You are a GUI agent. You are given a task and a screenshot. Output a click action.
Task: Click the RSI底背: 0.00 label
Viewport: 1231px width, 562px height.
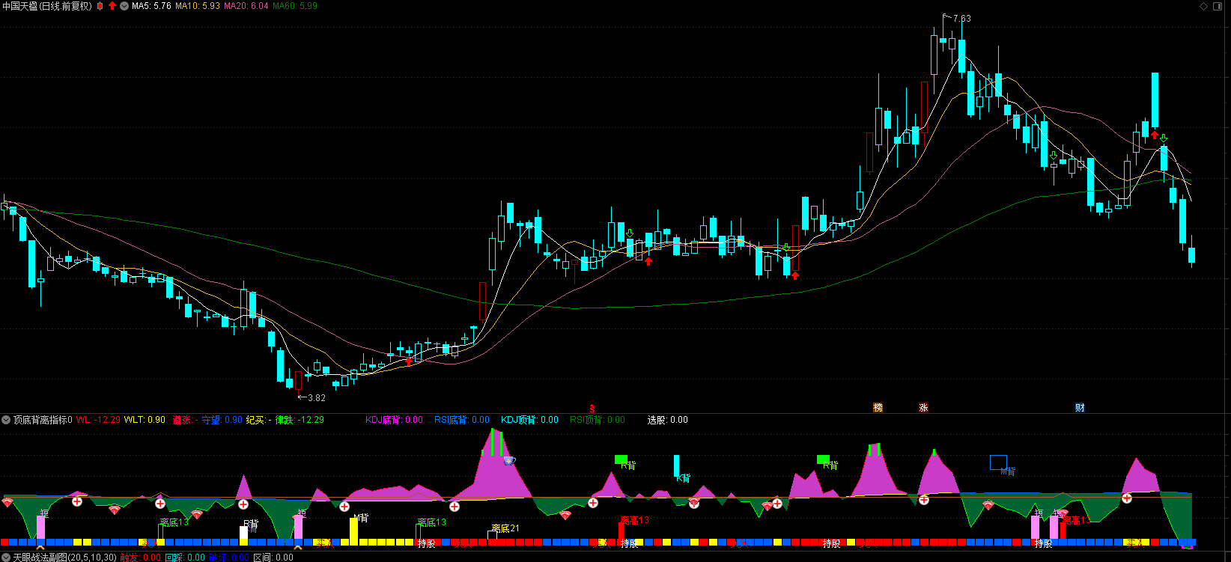coord(462,420)
